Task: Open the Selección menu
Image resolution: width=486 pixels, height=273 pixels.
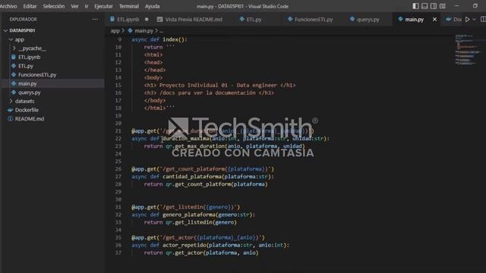Action: tap(54, 6)
